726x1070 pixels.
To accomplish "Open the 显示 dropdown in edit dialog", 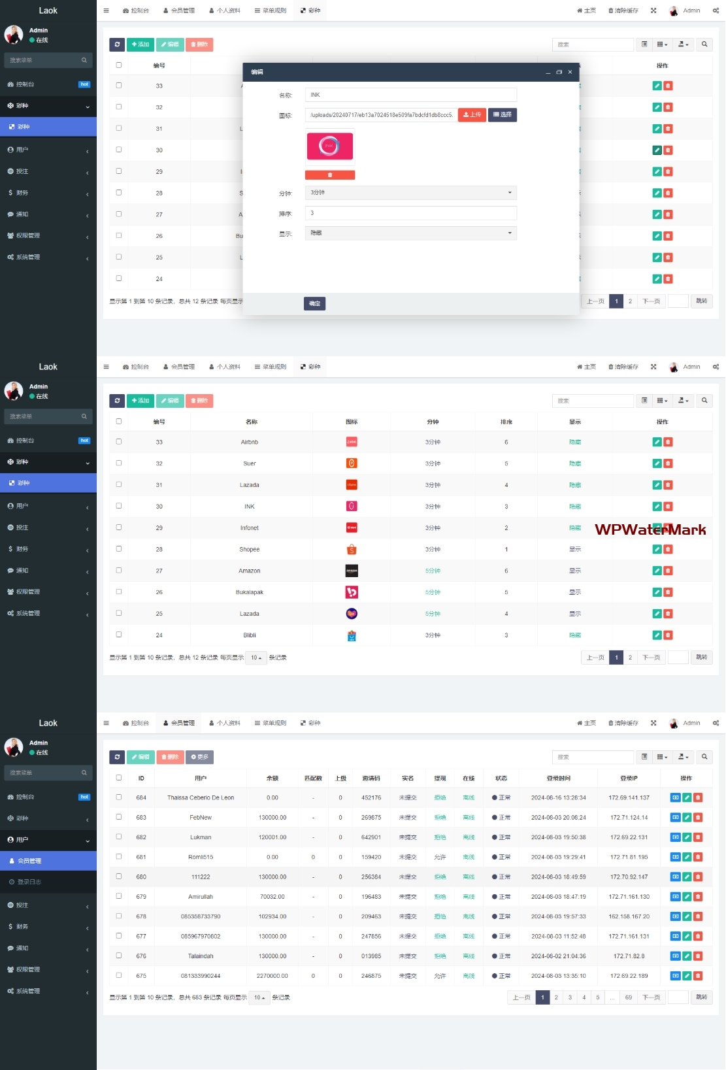I will tap(410, 233).
